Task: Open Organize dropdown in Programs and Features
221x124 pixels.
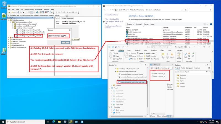Action: (x=130, y=24)
